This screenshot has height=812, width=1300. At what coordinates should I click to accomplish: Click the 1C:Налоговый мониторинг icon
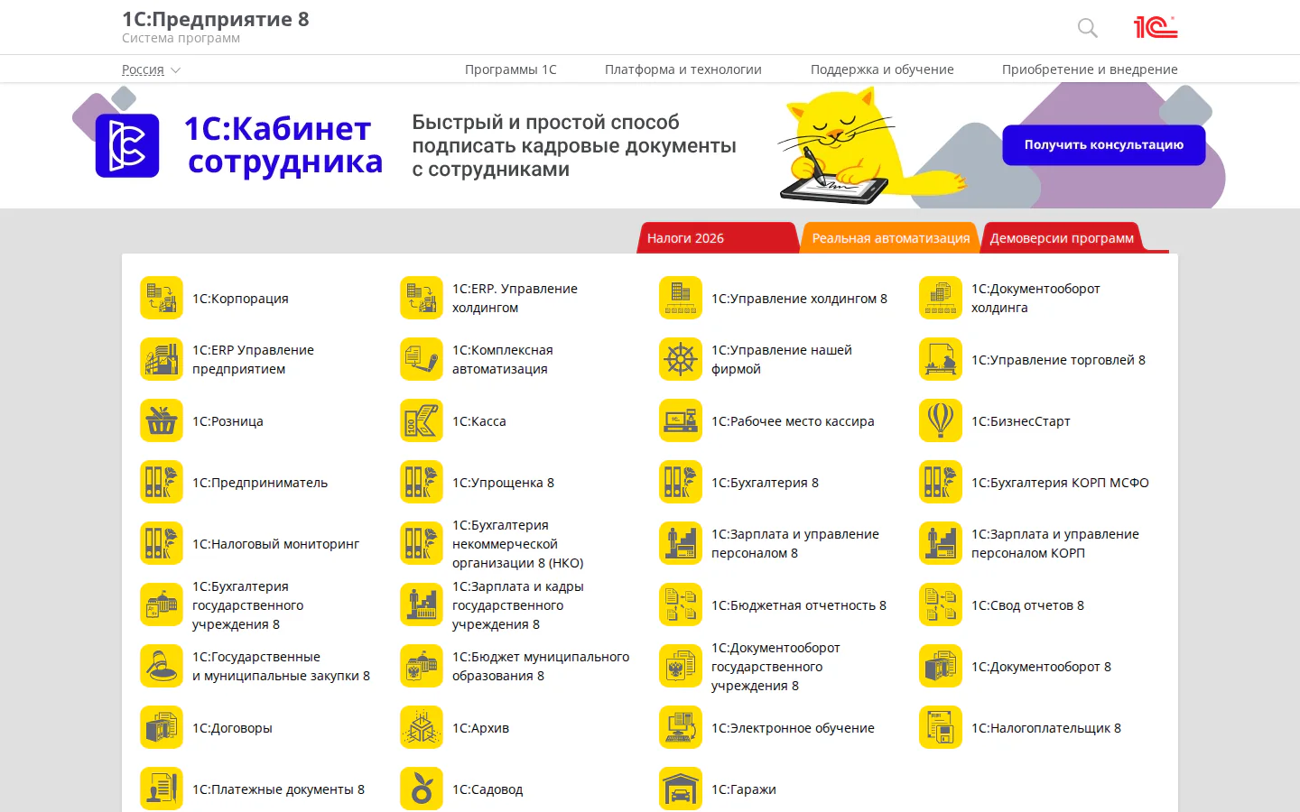162,543
